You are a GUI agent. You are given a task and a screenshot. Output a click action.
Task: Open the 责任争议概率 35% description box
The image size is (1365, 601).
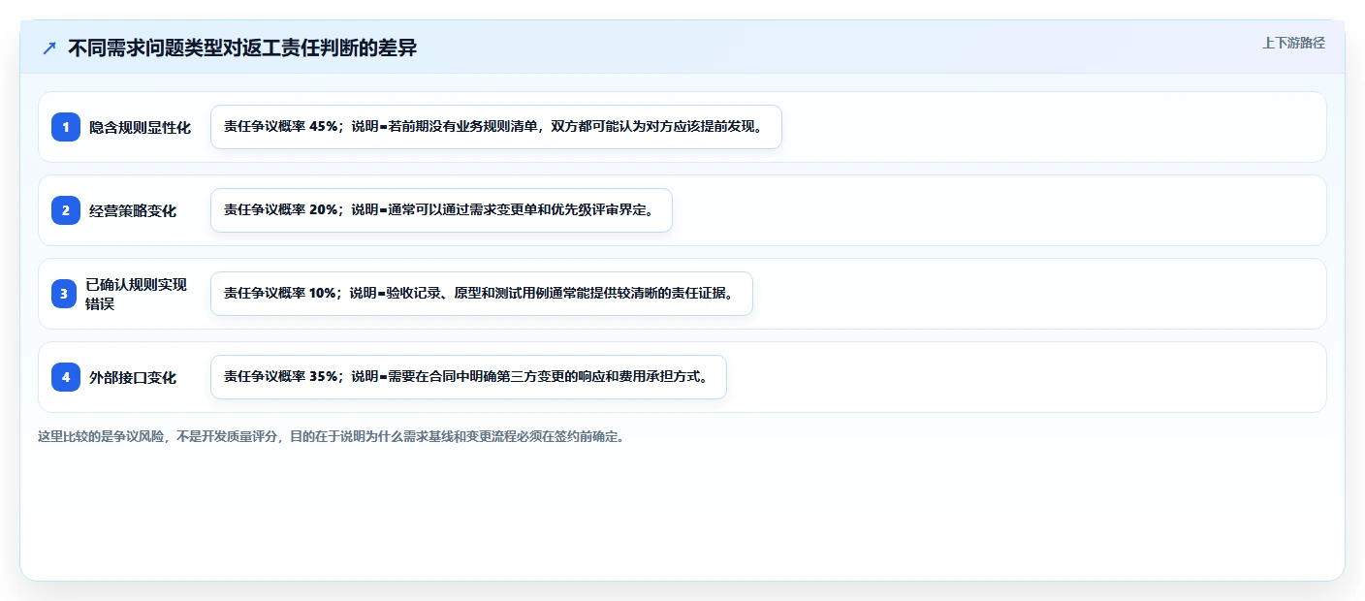tap(468, 377)
